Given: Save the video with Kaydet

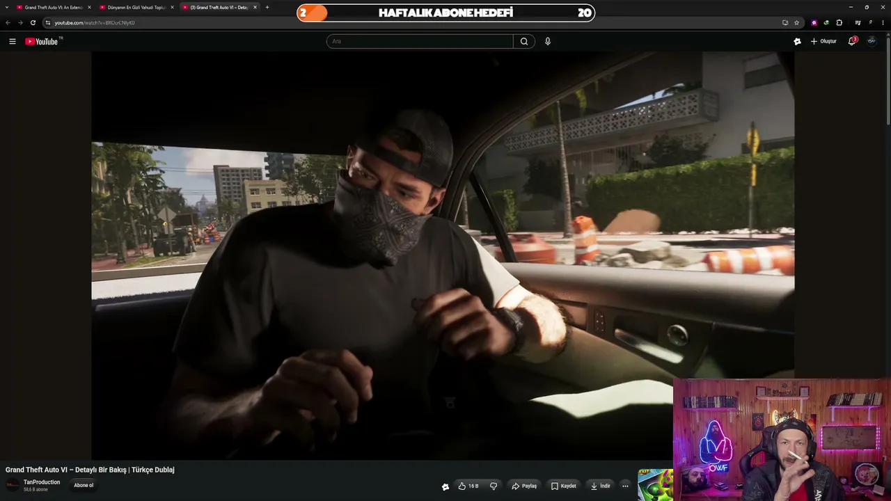Looking at the screenshot, I should (x=564, y=486).
